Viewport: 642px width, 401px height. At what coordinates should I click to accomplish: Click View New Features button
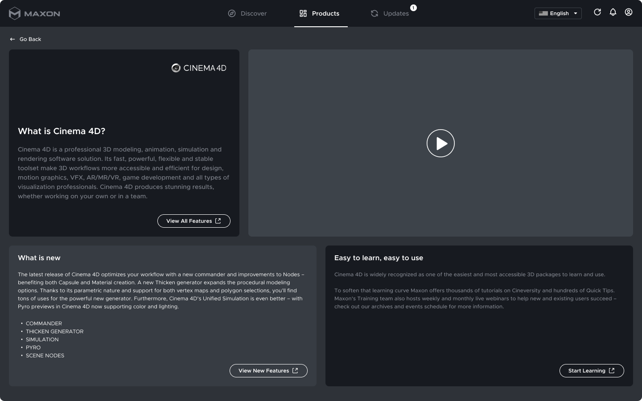pyautogui.click(x=268, y=371)
